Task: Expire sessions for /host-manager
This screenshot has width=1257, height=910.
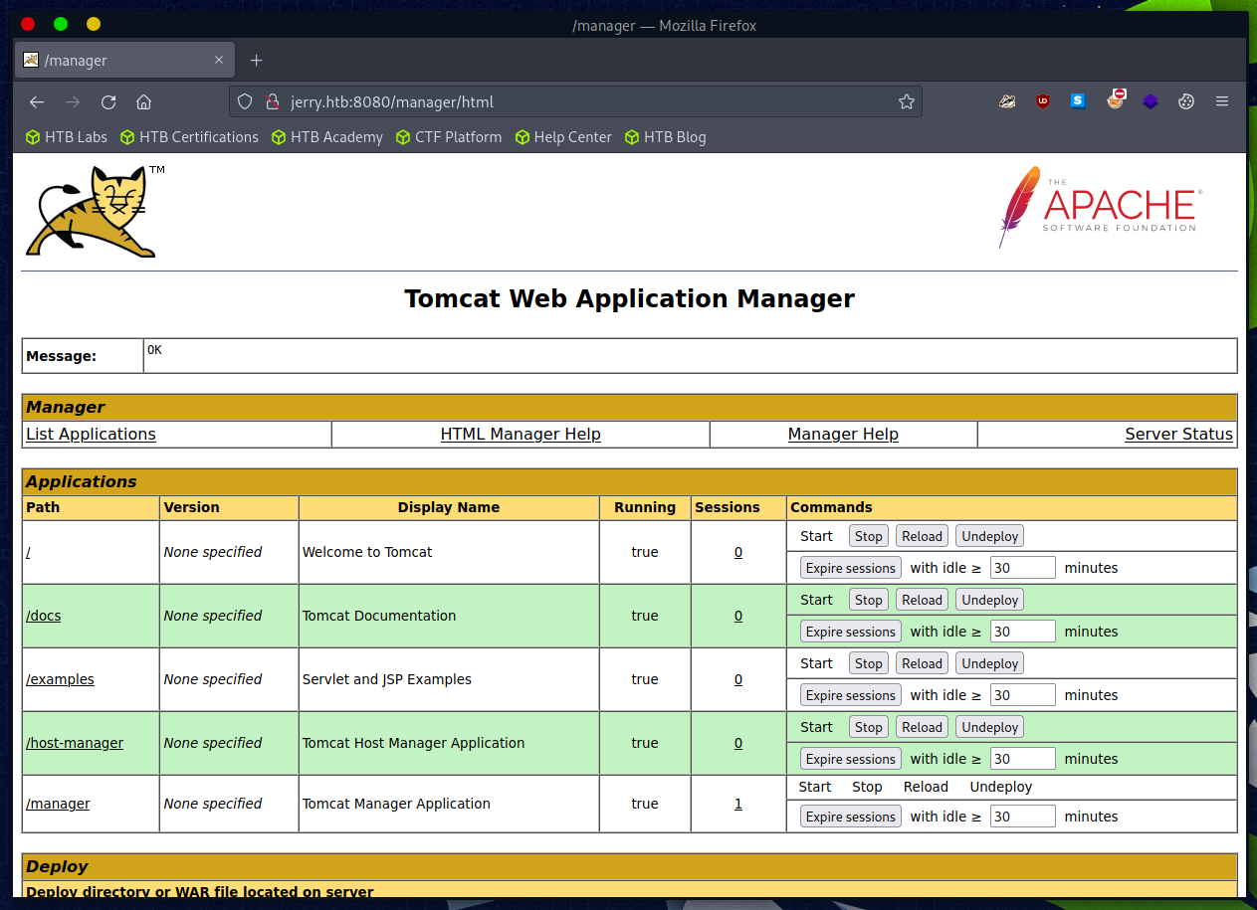Action: coord(851,759)
